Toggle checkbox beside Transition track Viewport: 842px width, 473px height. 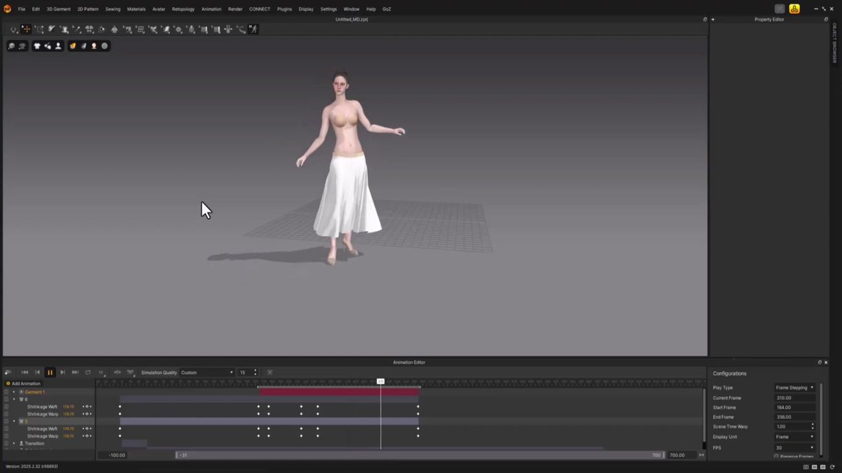[6, 444]
